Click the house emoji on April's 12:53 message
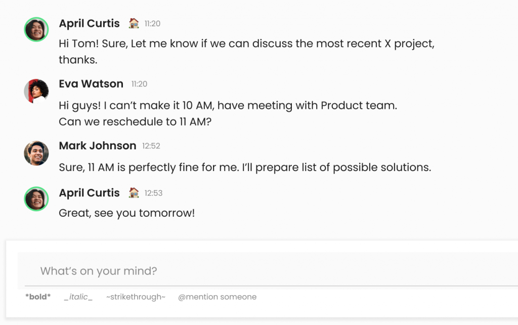 [135, 192]
